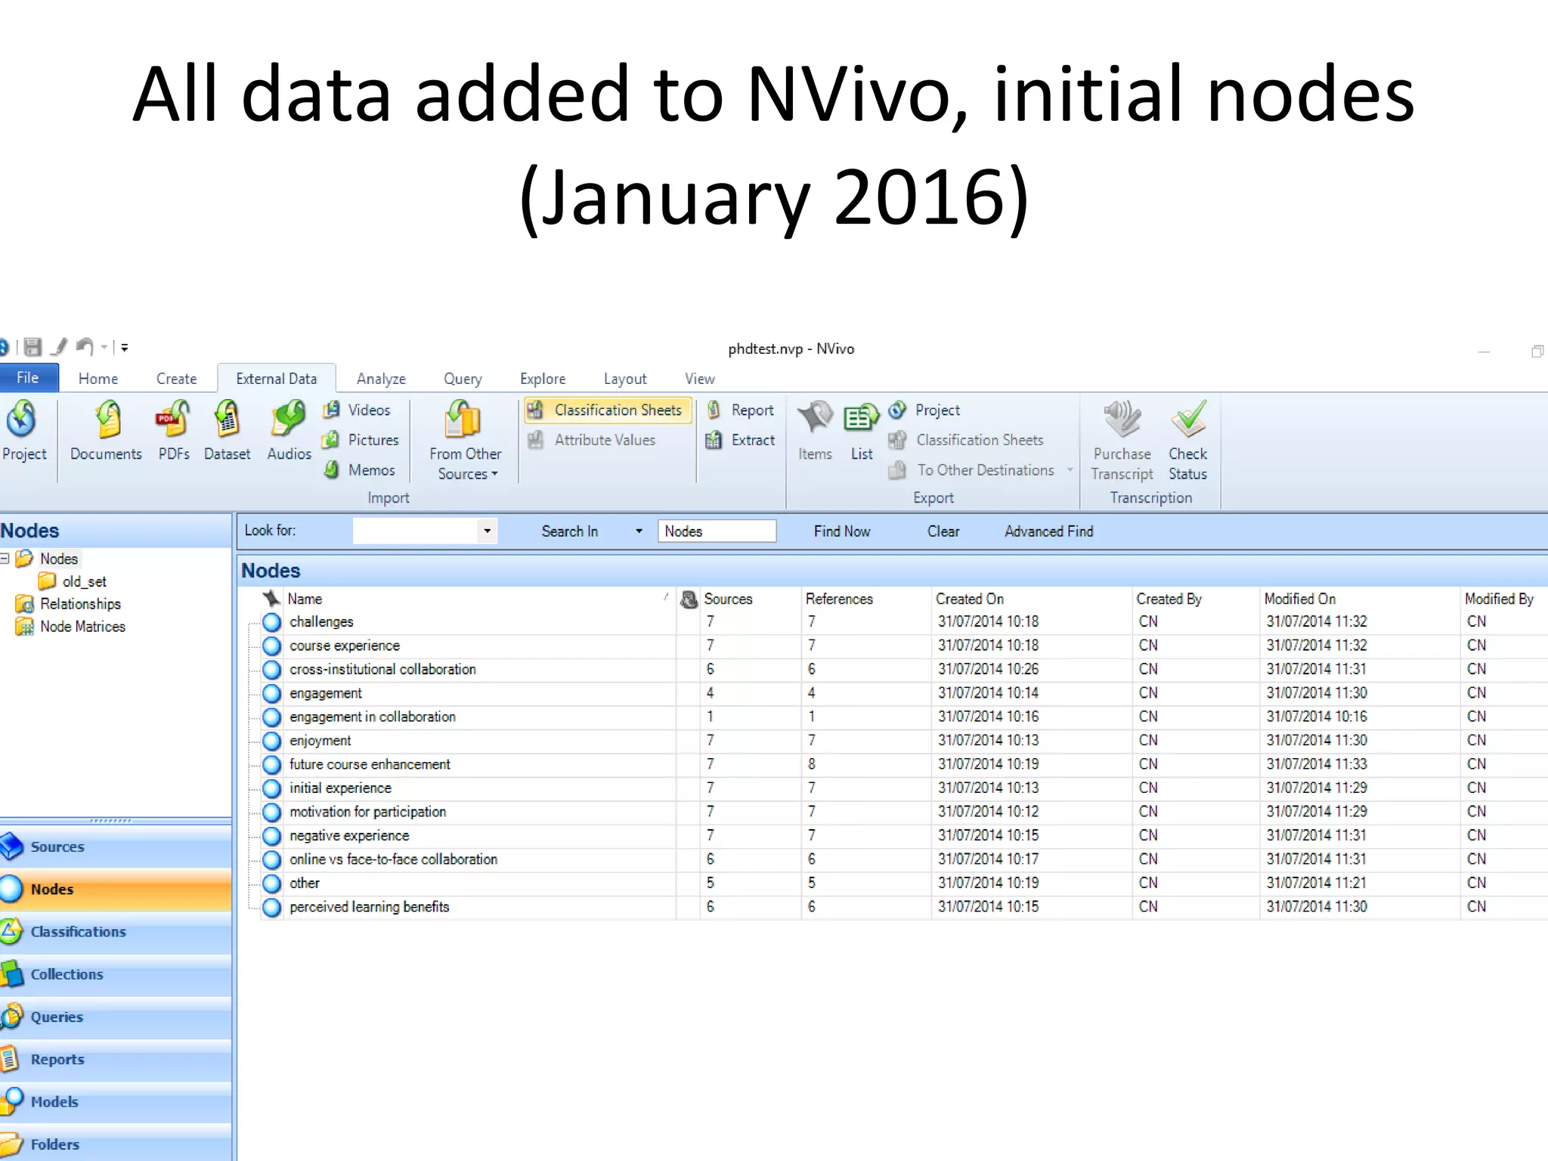Open the Classifications navigation button

click(116, 932)
